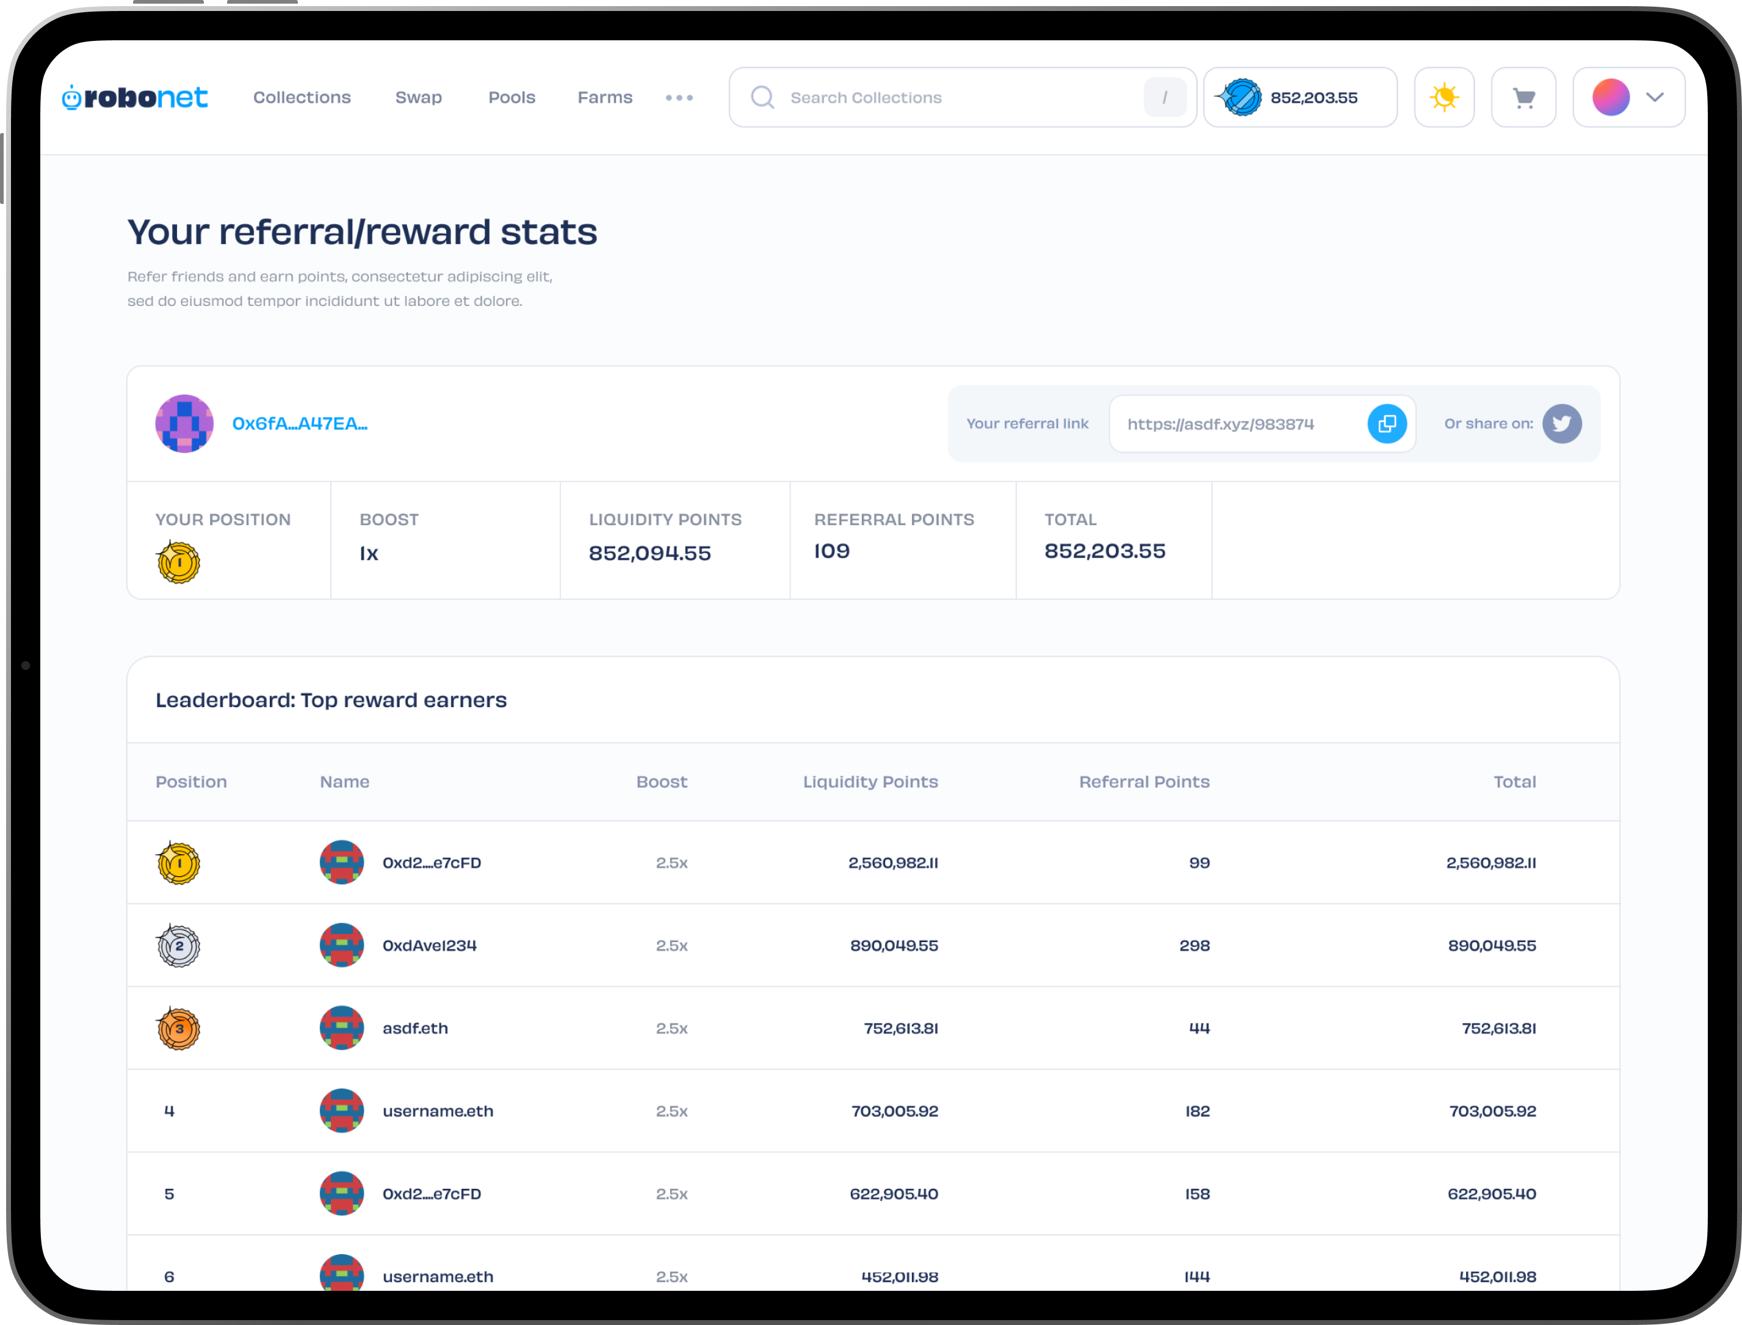The image size is (1742, 1325).
Task: Open the Pools page
Action: coord(511,97)
